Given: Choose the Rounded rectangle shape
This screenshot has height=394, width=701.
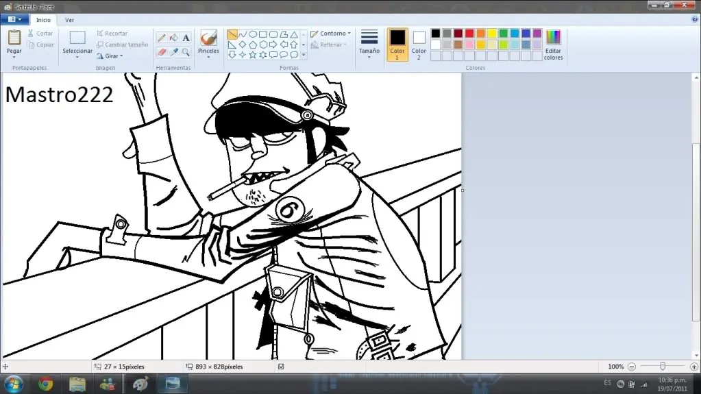Looking at the screenshot, I should (273, 34).
